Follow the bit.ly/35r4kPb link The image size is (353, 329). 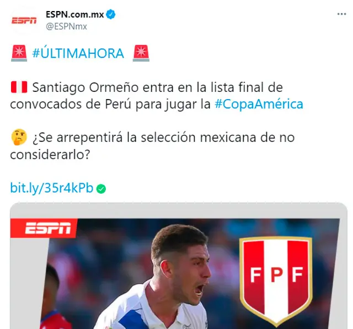(x=52, y=188)
